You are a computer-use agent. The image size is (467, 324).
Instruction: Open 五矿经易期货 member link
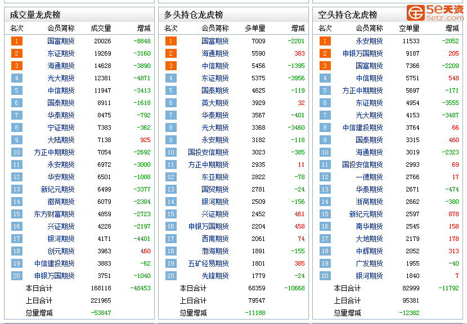tap(209, 263)
